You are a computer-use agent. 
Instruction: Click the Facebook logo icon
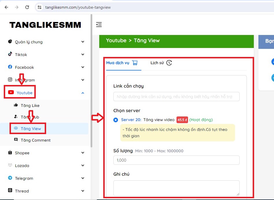[x=10, y=67]
